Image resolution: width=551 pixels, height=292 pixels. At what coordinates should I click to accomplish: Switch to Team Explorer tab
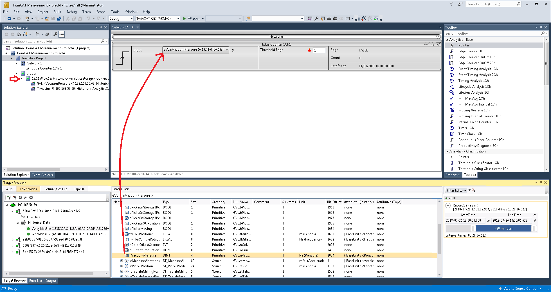pos(42,175)
